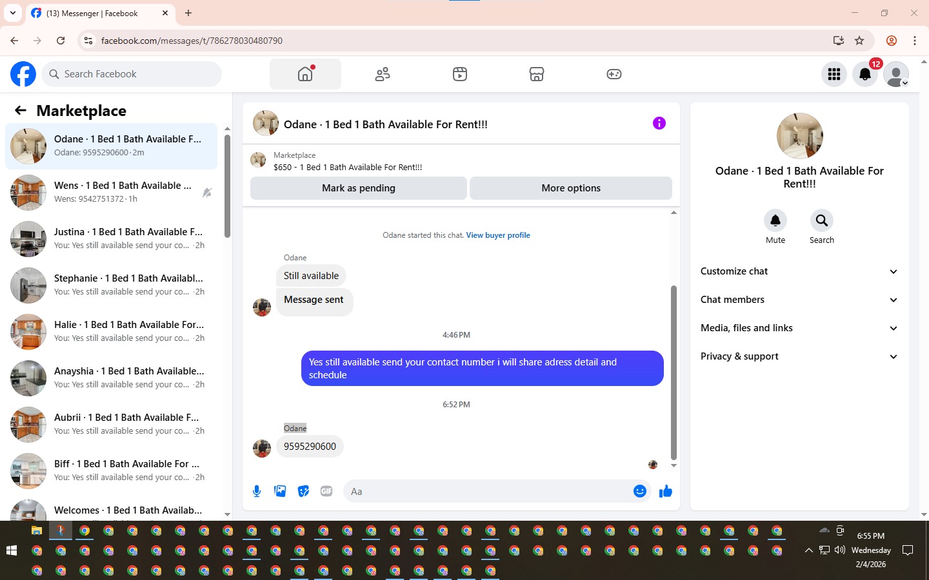The height and width of the screenshot is (580, 929).
Task: Open conversation information purple icon
Action: tap(659, 123)
